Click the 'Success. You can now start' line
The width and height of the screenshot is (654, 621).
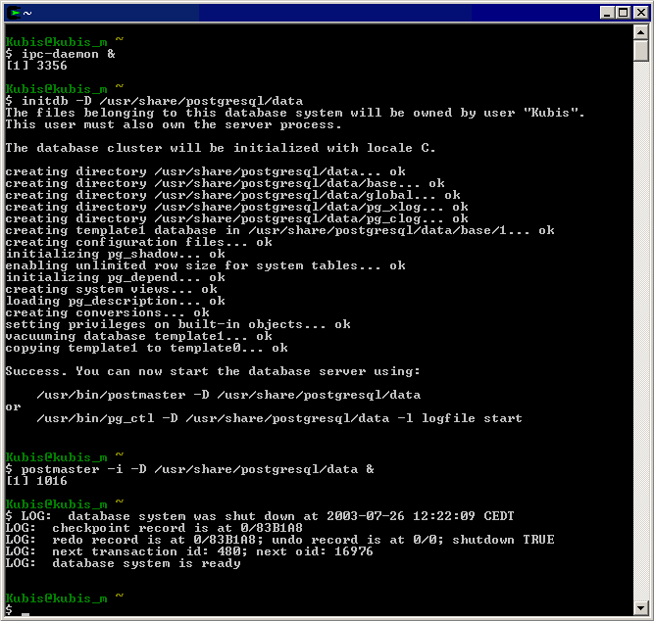213,371
